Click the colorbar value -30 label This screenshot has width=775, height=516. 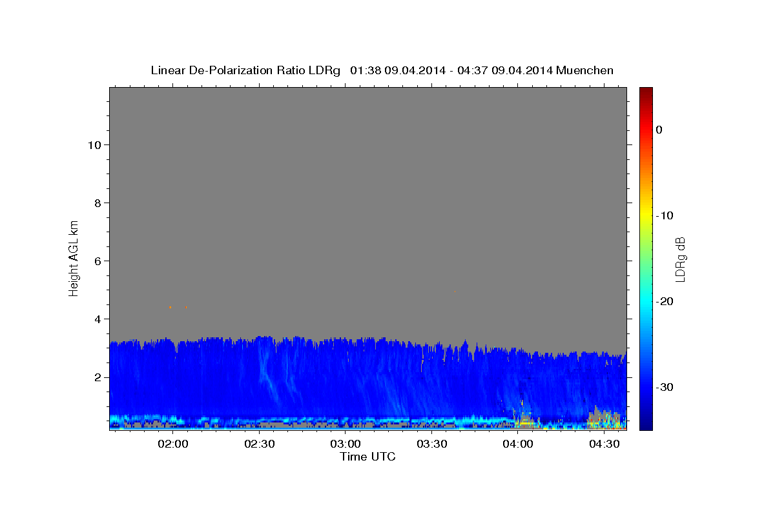tap(665, 387)
